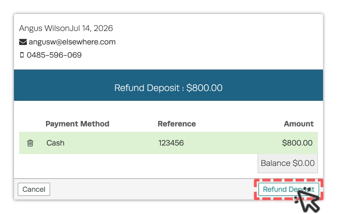Click the envelope email icon
Screen dimensions: 337x214
[23, 42]
